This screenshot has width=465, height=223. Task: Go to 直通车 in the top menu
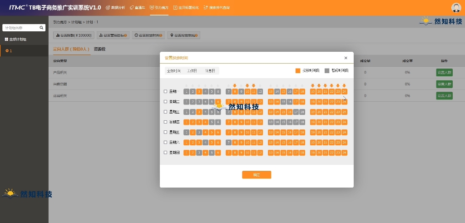[137, 8]
